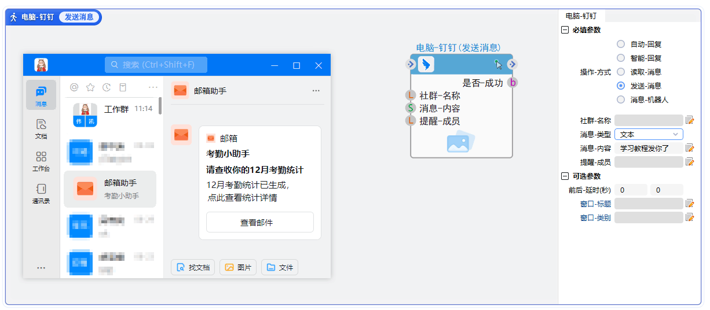
Task: Select the 消息-机器人 radio option
Action: click(621, 99)
